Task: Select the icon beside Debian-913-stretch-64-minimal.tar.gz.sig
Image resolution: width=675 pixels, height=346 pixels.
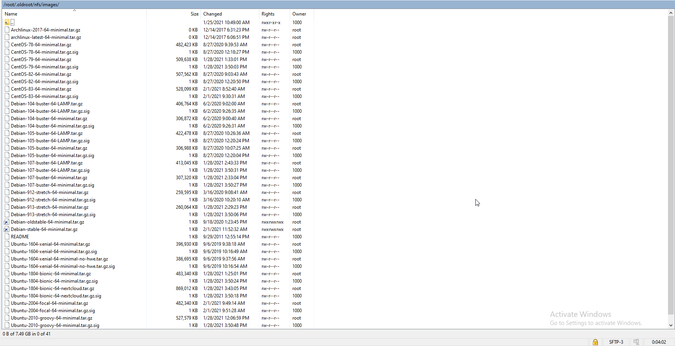Action: [7, 215]
